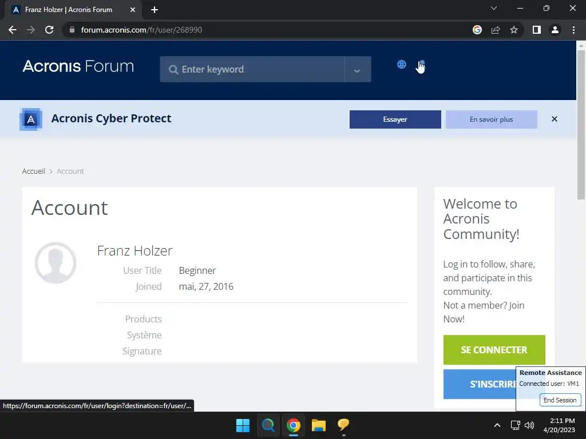Click the join date mai, 27, 2016
Viewport: 586px width, 439px height.
pyautogui.click(x=206, y=286)
